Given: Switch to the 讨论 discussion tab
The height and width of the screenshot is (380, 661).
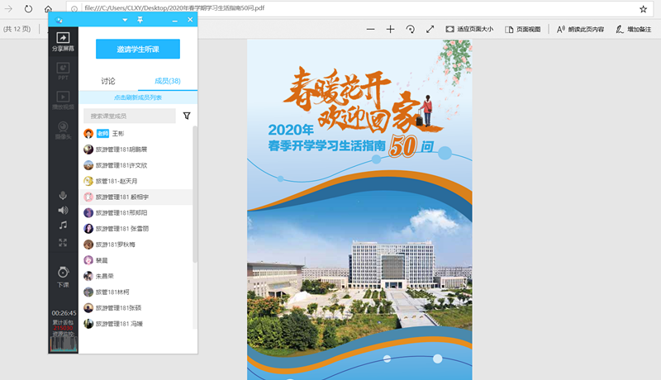Looking at the screenshot, I should click(108, 81).
